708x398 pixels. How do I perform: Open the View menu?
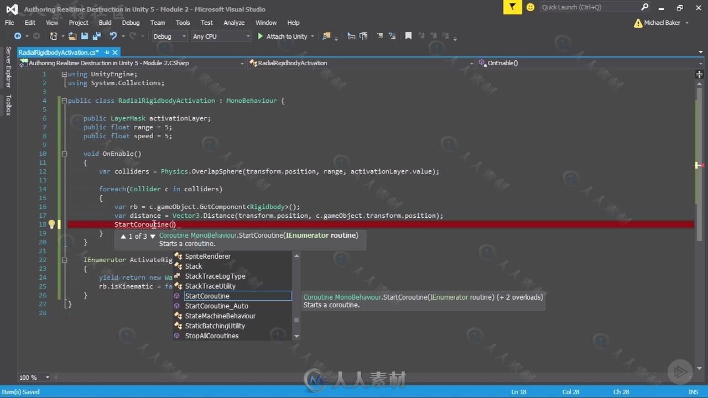(x=52, y=23)
